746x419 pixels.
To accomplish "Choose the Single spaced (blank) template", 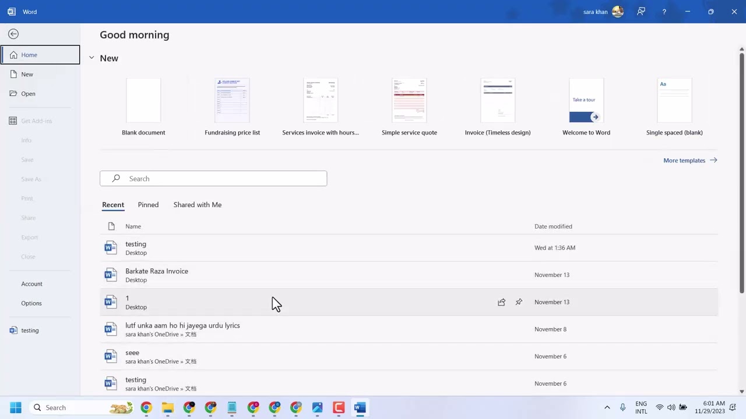I will [674, 107].
